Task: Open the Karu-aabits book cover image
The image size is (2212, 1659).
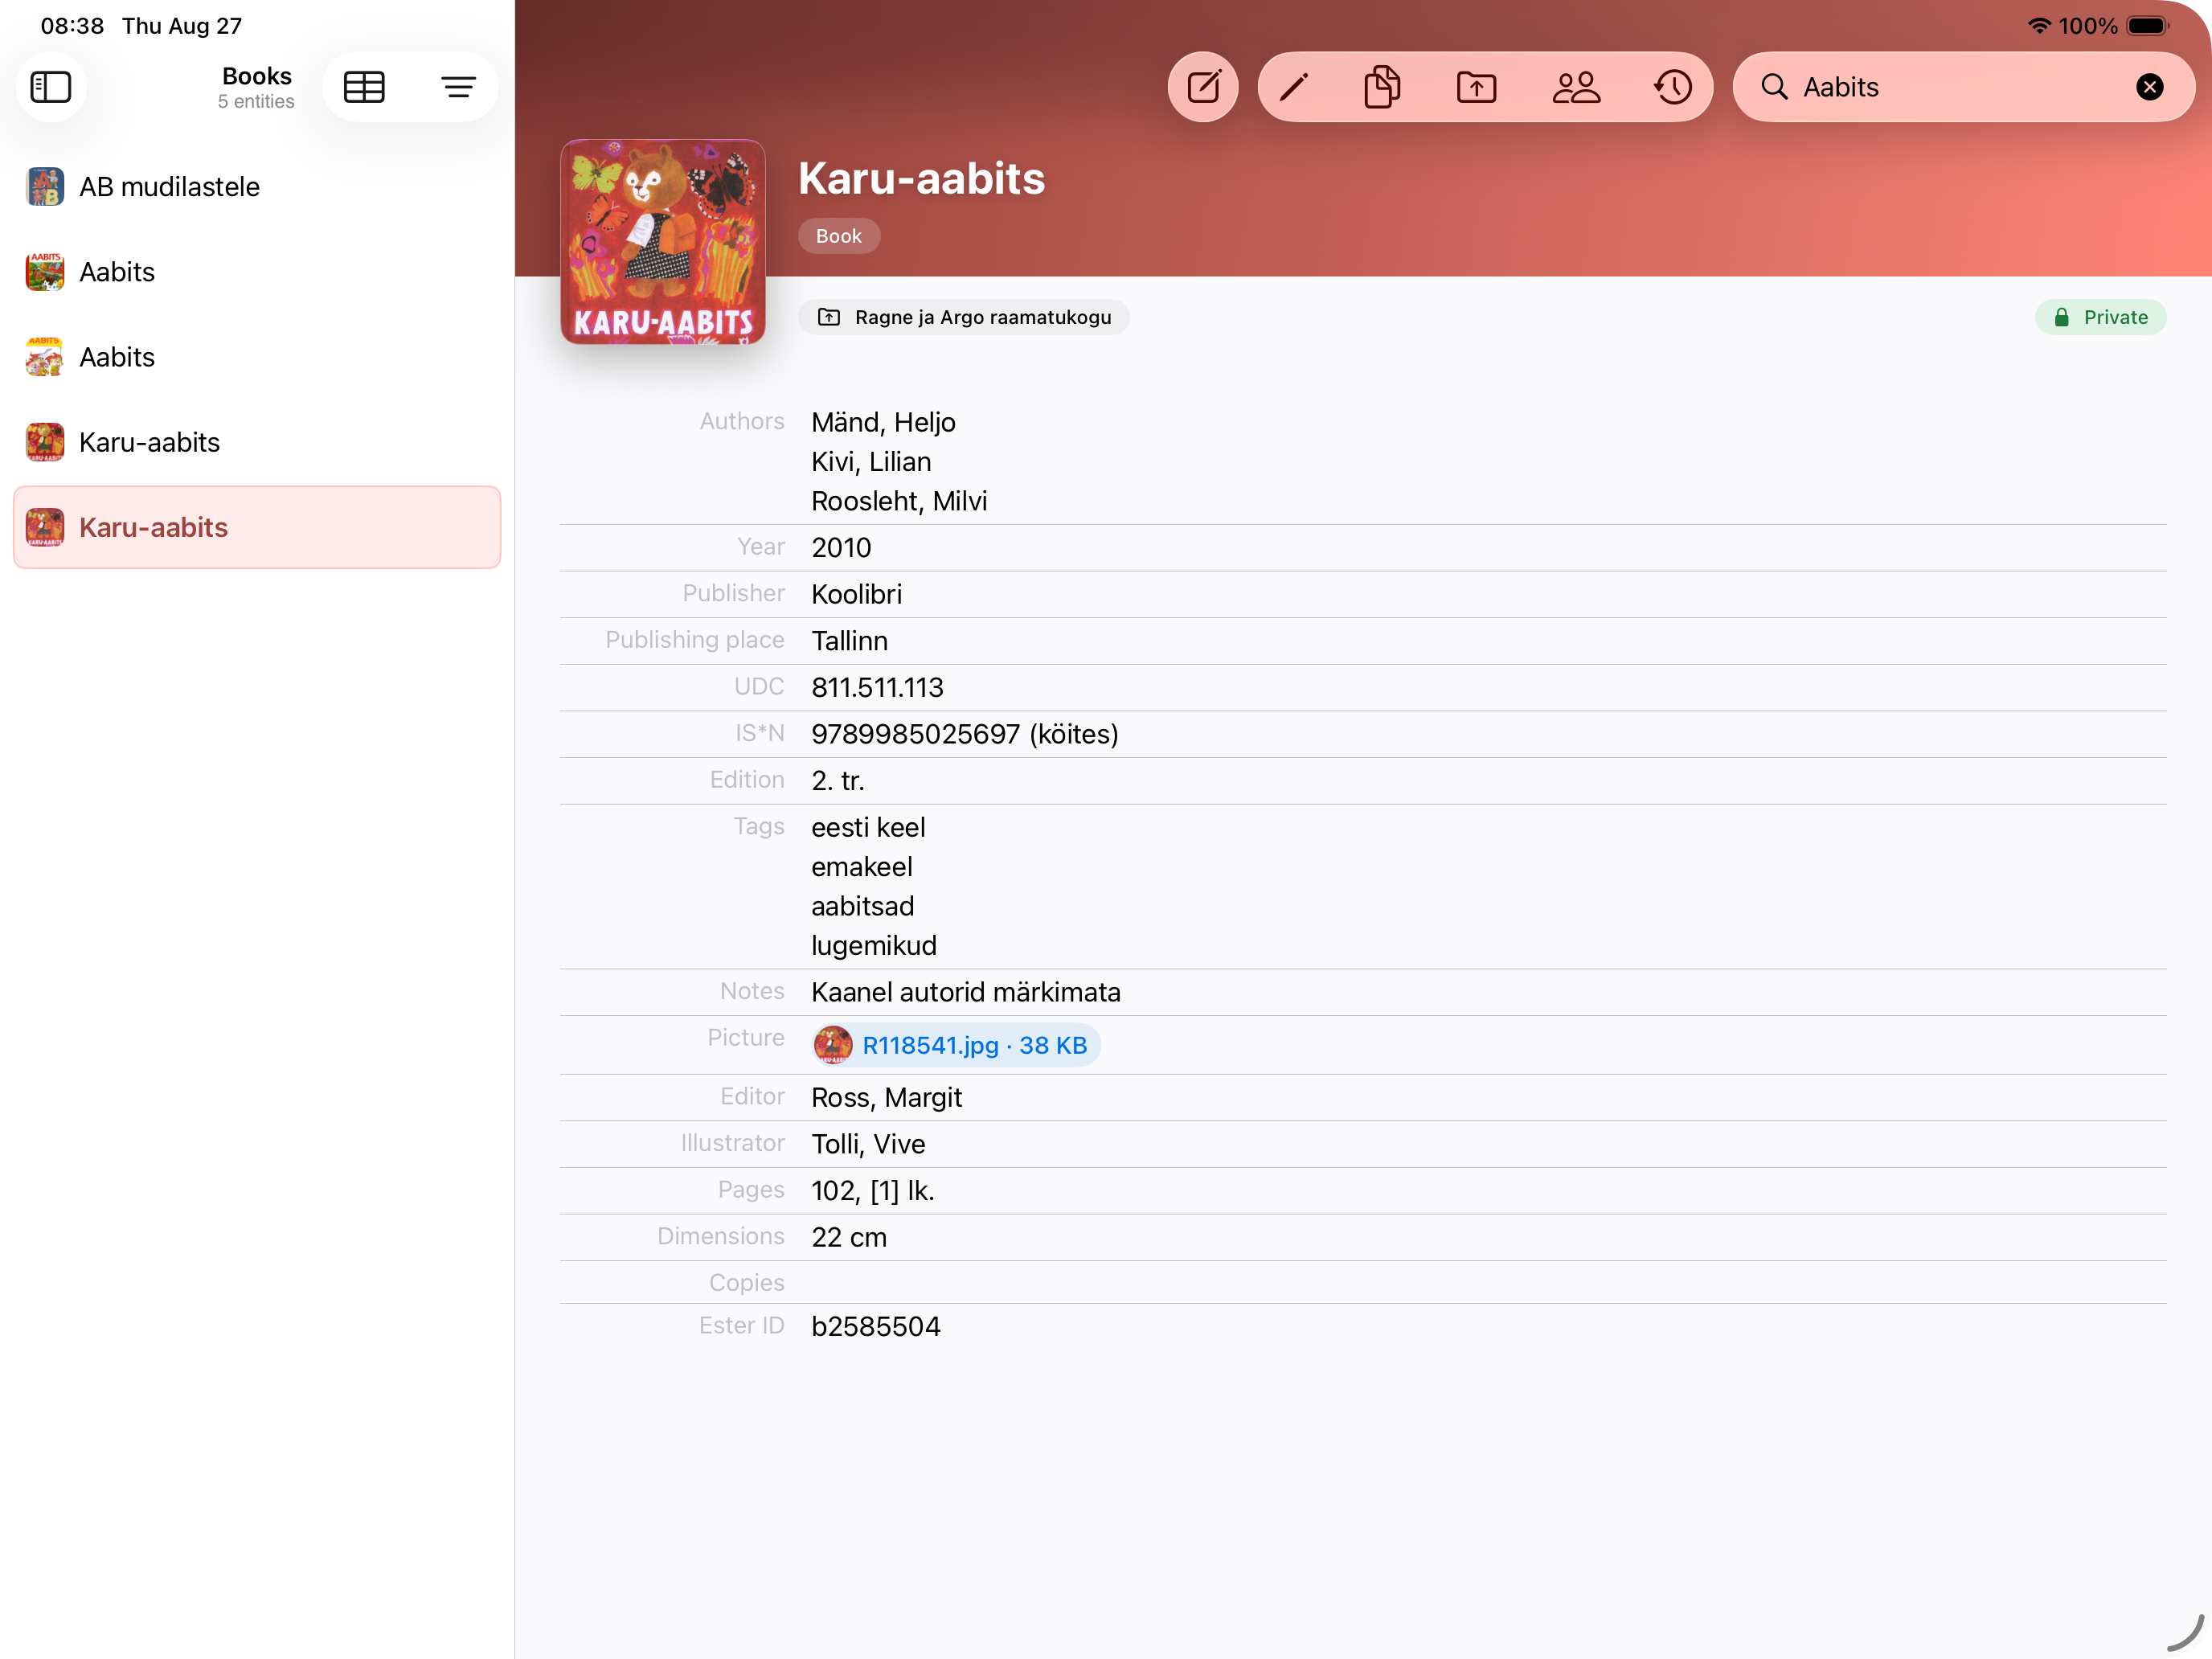Action: pos(663,242)
